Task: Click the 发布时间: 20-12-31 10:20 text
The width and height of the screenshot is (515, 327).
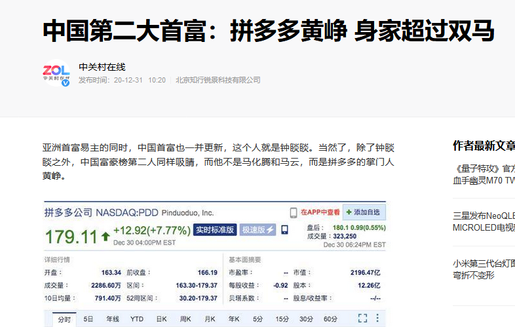Action: coord(122,80)
